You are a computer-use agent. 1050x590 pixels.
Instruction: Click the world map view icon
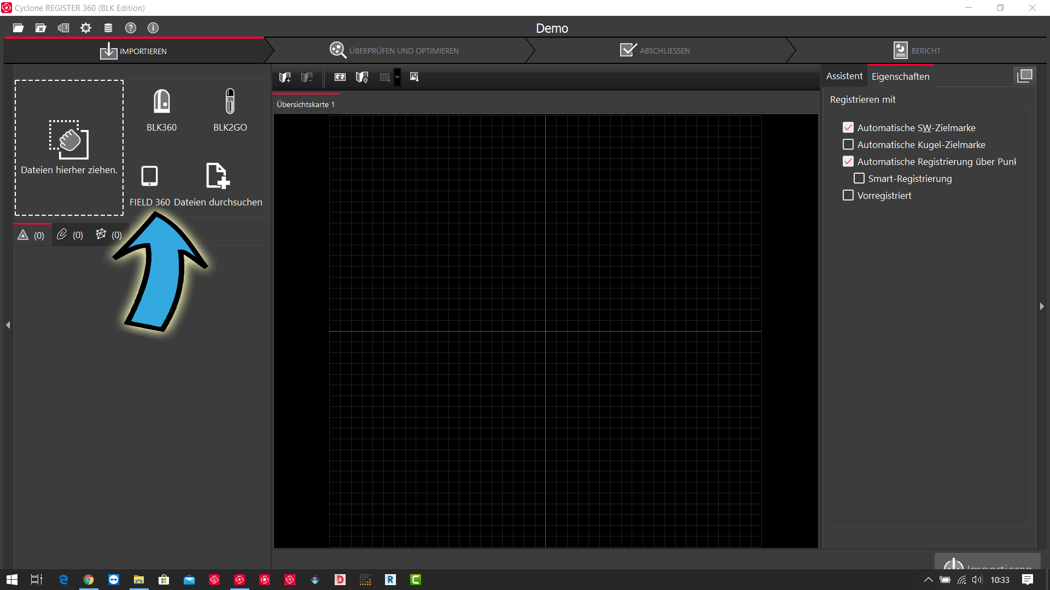[340, 77]
